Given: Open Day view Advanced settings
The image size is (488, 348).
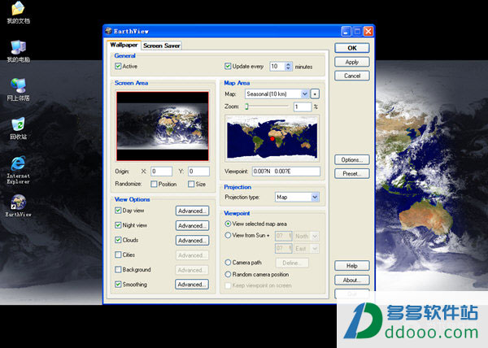Looking at the screenshot, I should [192, 211].
